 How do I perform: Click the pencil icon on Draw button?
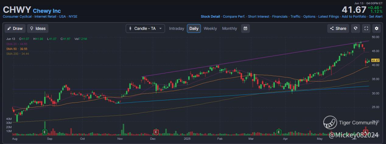click(x=9, y=28)
